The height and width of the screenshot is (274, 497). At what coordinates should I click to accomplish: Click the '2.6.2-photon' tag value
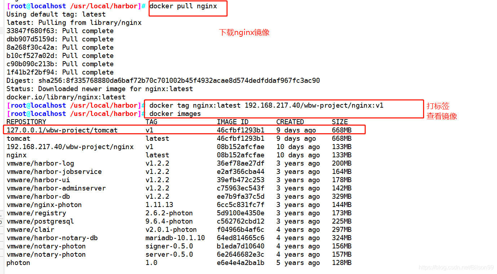tap(169, 213)
